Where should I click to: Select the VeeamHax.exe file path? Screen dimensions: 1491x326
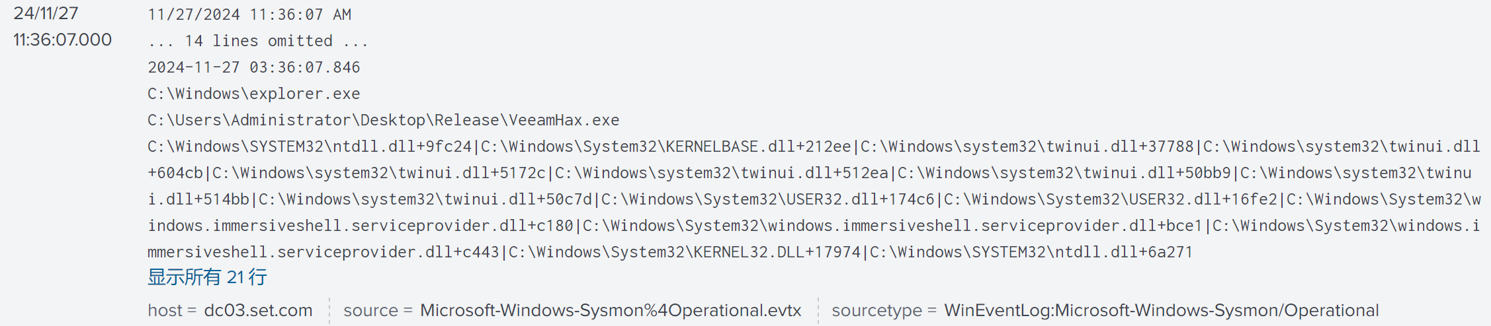coord(383,120)
